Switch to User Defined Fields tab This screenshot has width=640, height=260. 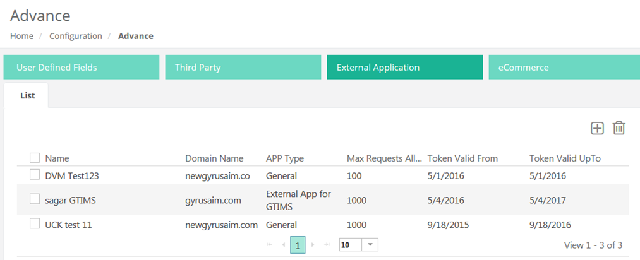pyautogui.click(x=81, y=67)
